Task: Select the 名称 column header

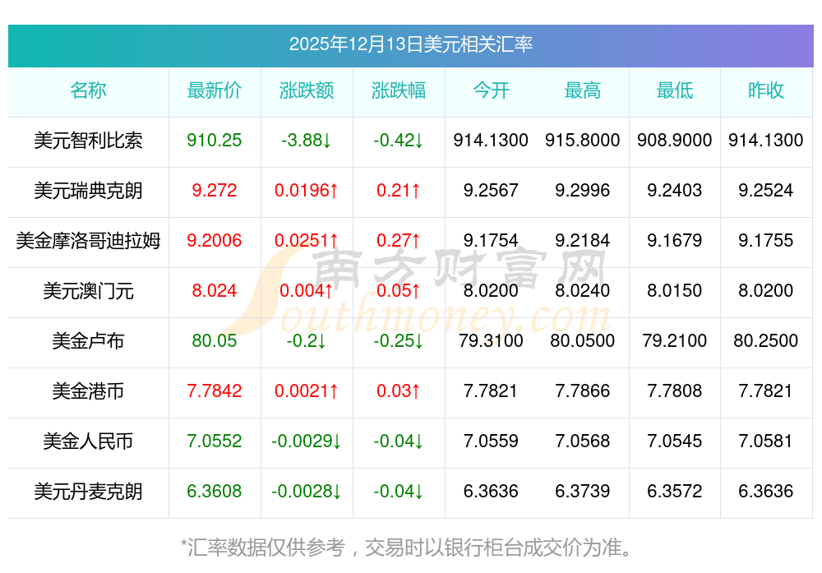Action: (88, 90)
